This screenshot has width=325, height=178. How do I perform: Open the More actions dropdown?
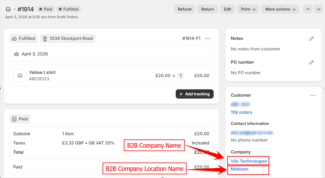pyautogui.click(x=280, y=9)
